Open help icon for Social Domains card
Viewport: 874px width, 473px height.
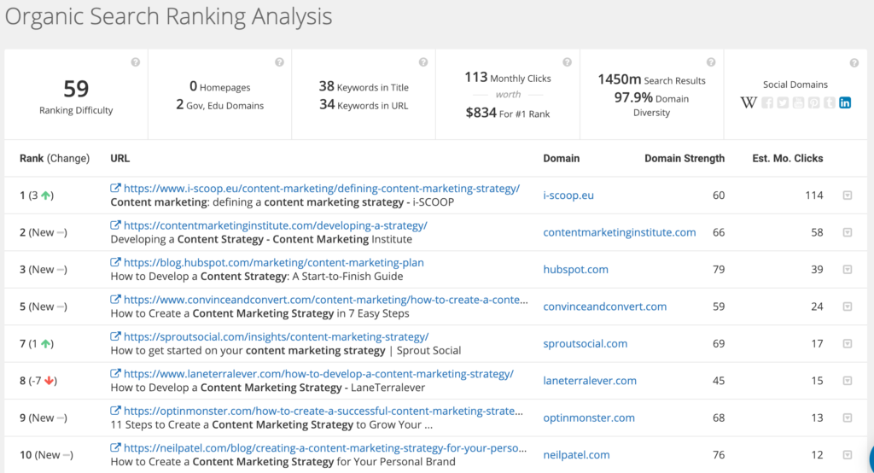[854, 63]
